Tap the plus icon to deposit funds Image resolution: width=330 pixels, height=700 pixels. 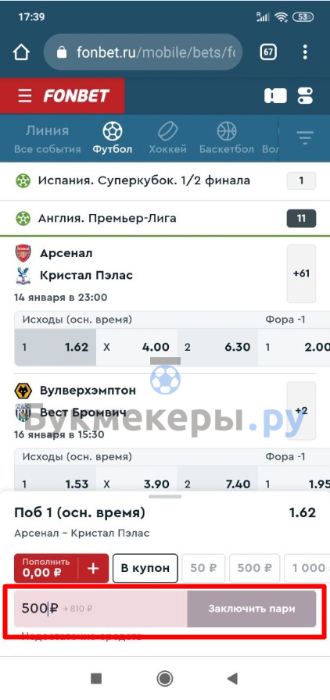coord(93,568)
